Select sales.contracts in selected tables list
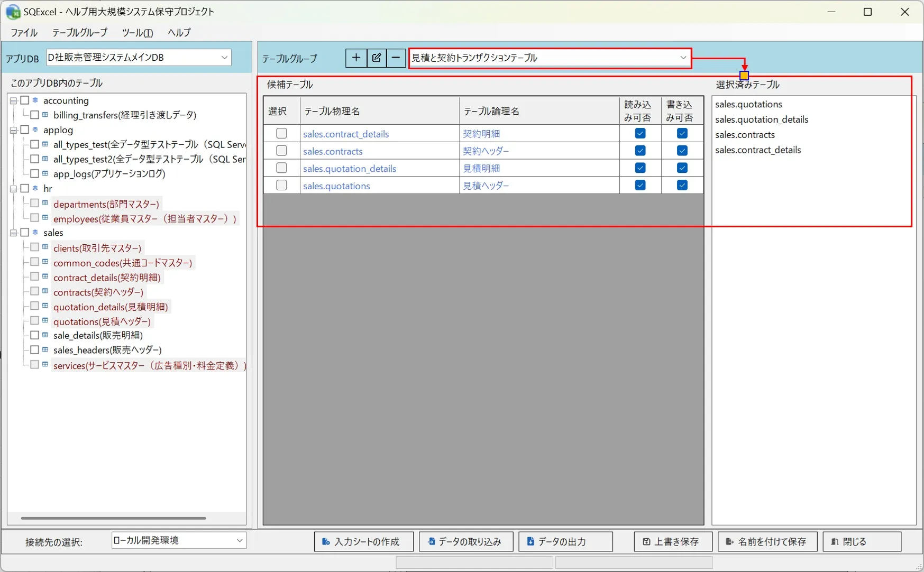 (x=745, y=135)
